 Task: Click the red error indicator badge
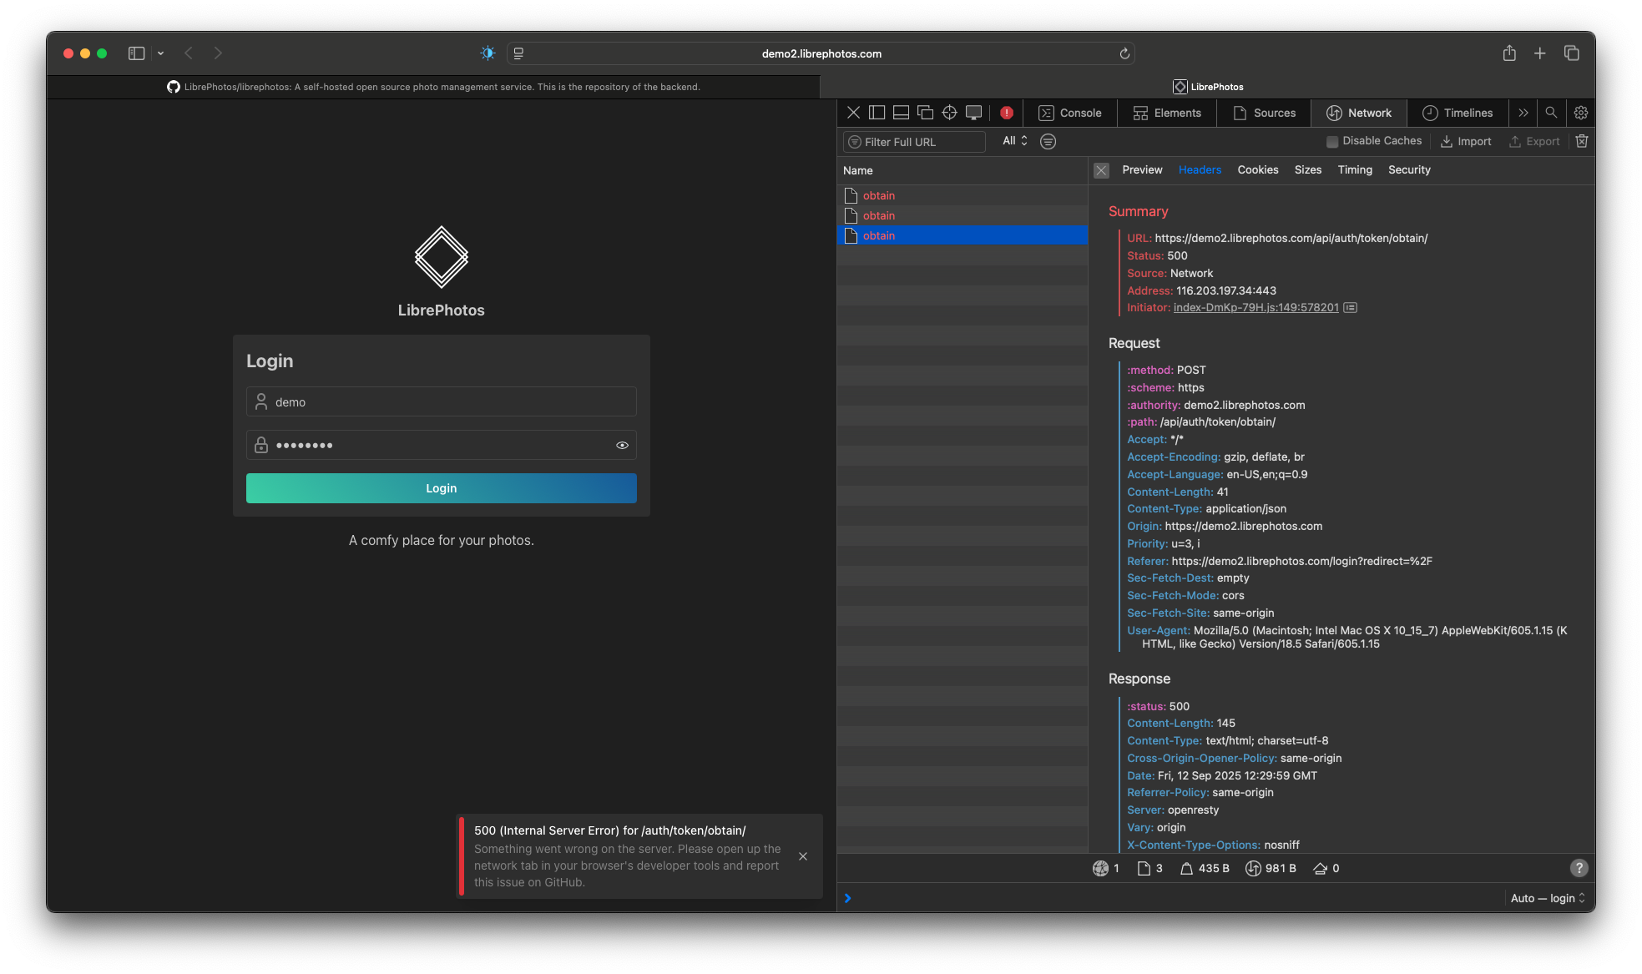pos(1007,113)
